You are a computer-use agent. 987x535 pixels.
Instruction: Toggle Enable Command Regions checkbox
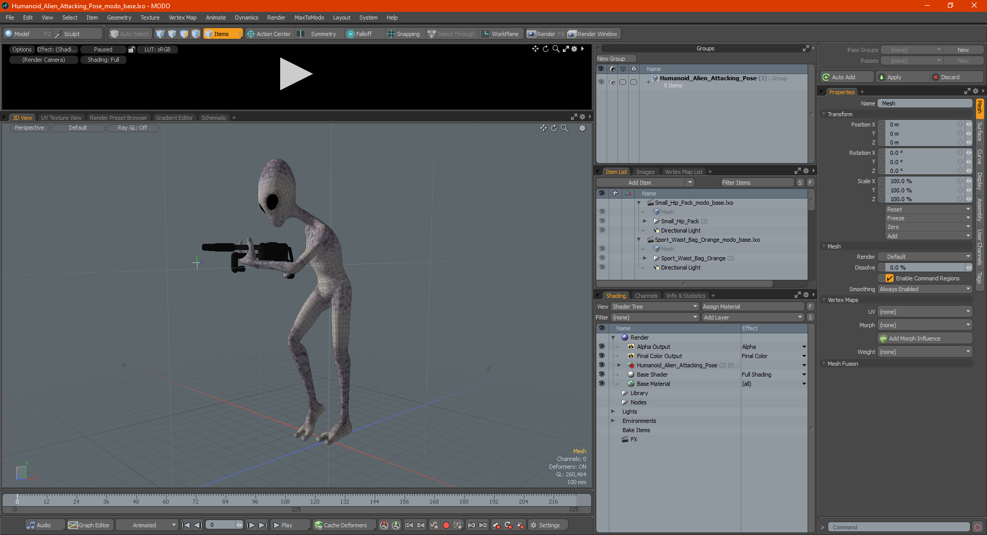click(889, 278)
